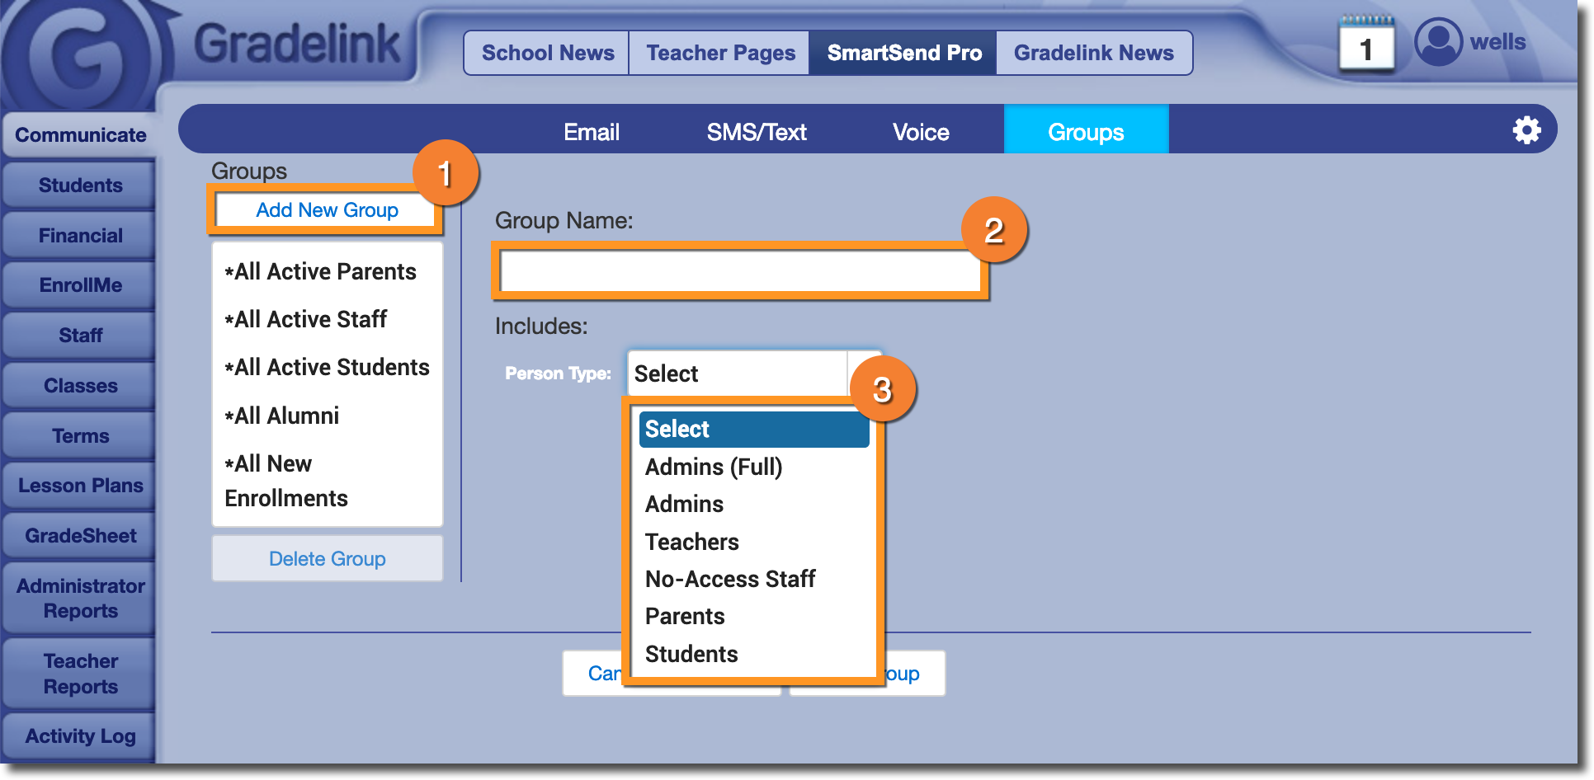
Task: Click the calendar icon showing 1
Action: coord(1366,45)
